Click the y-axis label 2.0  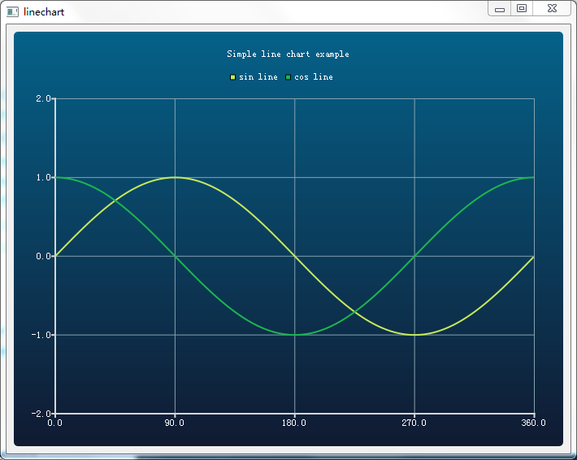click(43, 98)
